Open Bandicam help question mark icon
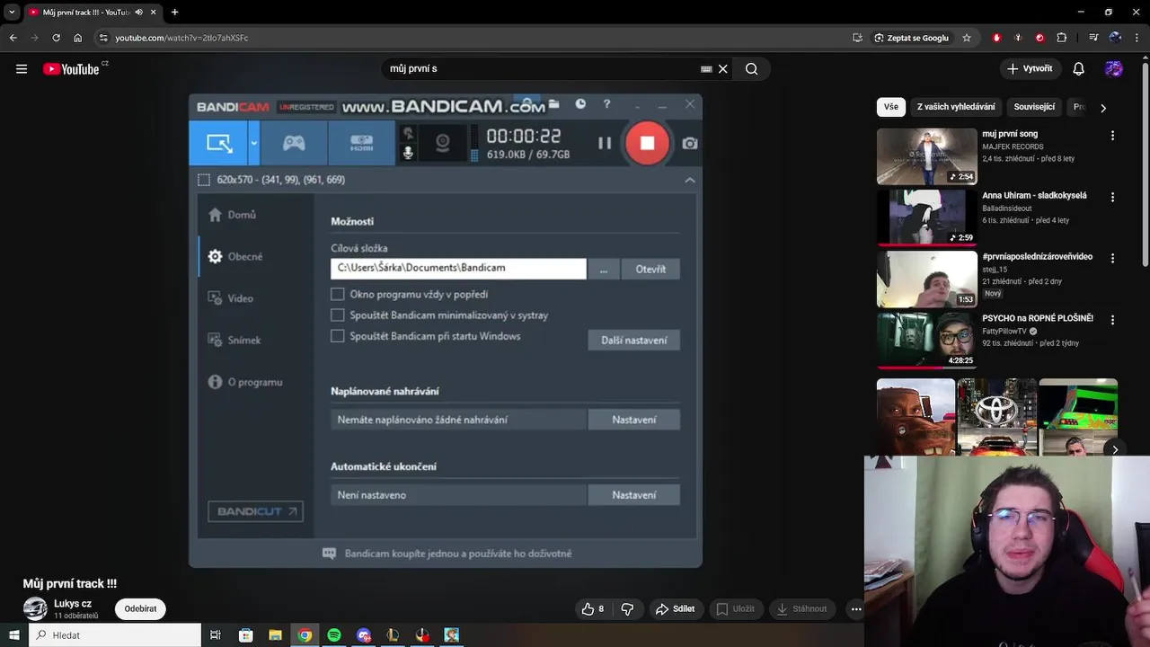The height and width of the screenshot is (647, 1150). pyautogui.click(x=606, y=104)
